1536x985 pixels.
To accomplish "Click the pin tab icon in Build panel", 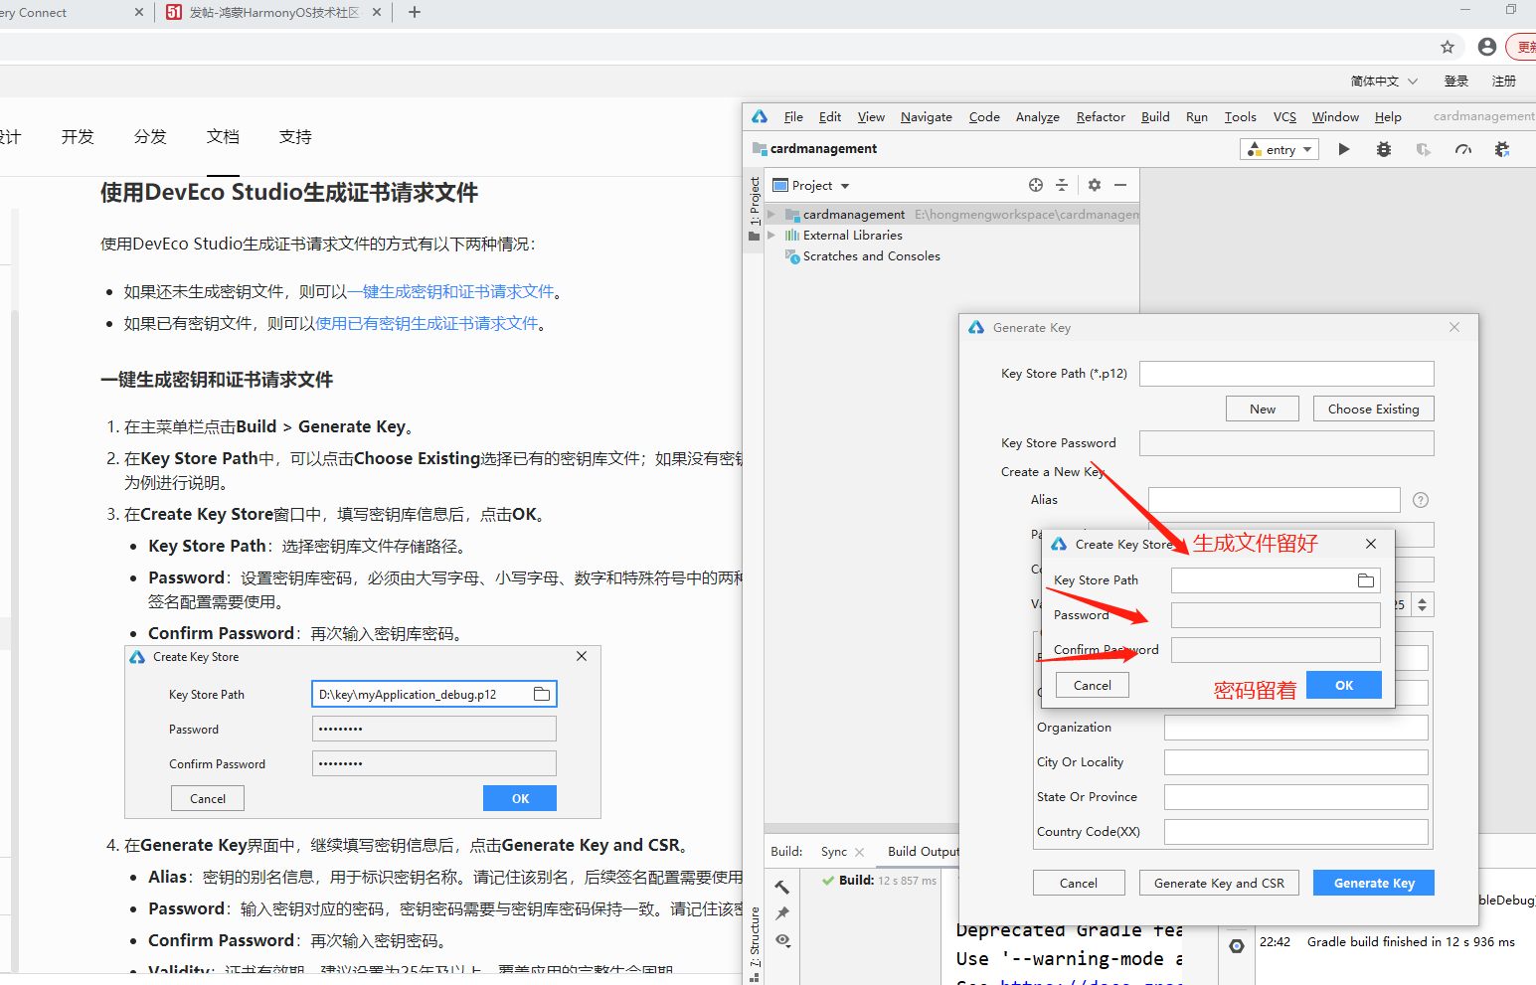I will [782, 912].
